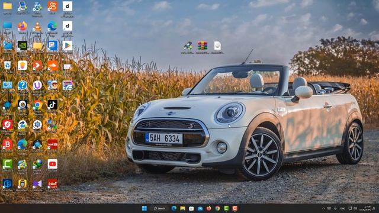
Task: Switch to orange Camtasia Recorder taskbar icon
Action: tap(235, 208)
